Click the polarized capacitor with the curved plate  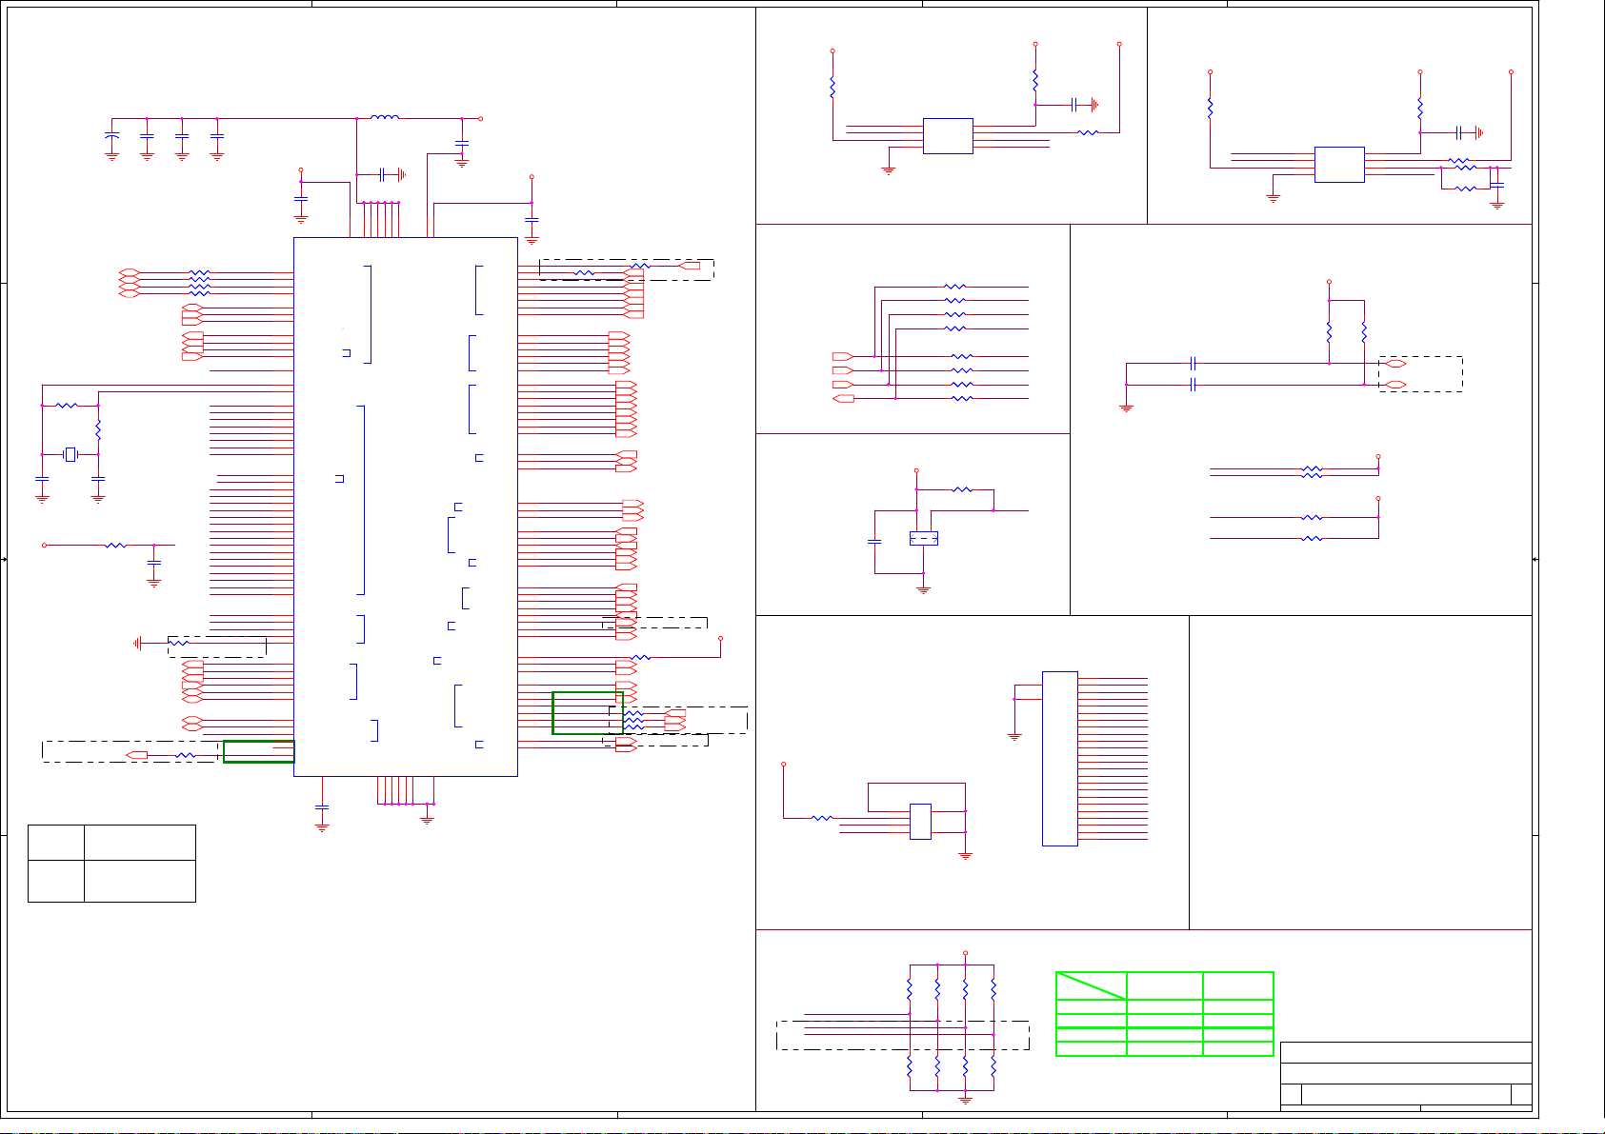111,138
